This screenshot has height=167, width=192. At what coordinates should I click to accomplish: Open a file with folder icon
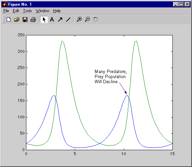click(x=17, y=20)
